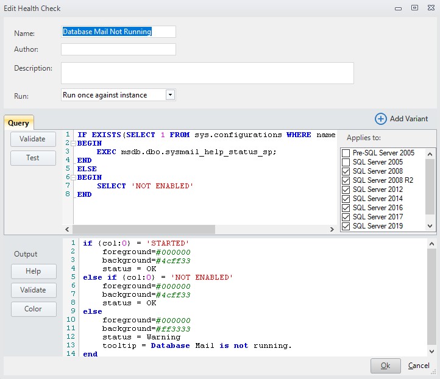Screen dimensions: 440x379
Task: Open the Run mode dropdown
Action: 170,95
